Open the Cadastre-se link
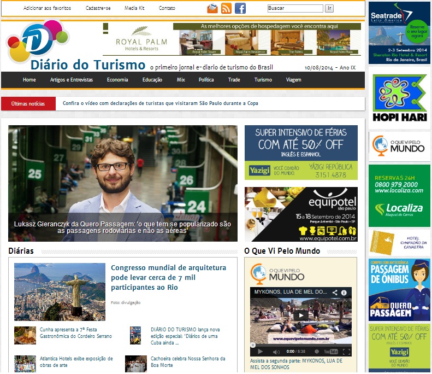 (98, 8)
